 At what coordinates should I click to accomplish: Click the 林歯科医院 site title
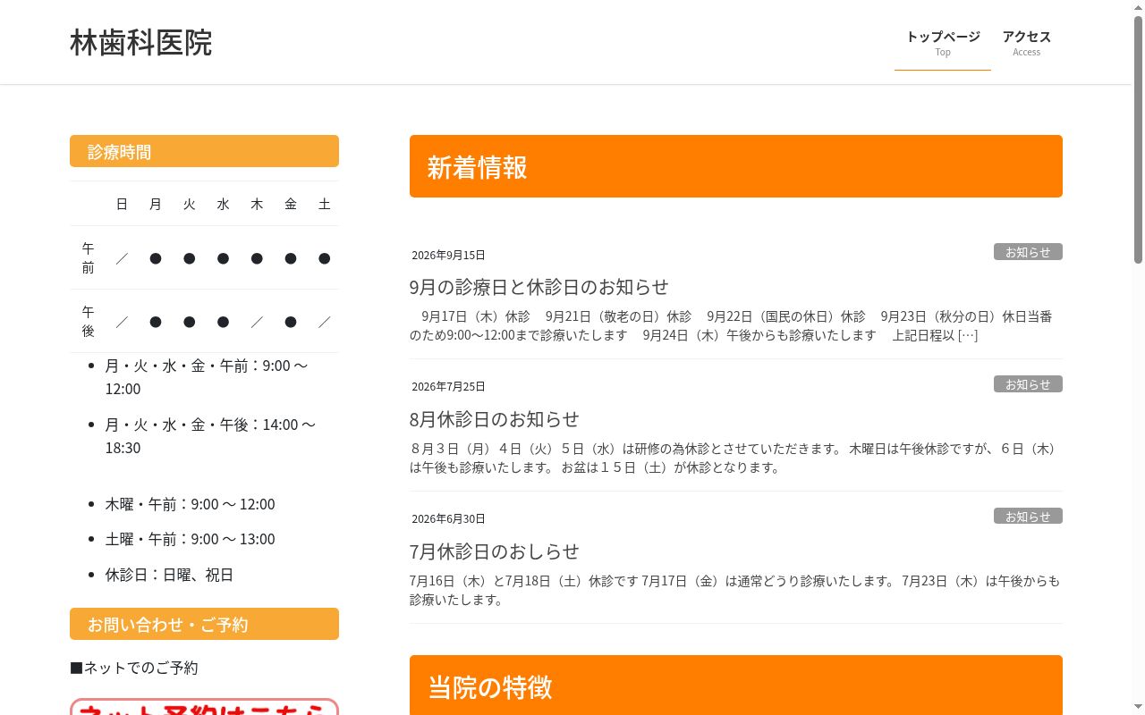pos(141,42)
